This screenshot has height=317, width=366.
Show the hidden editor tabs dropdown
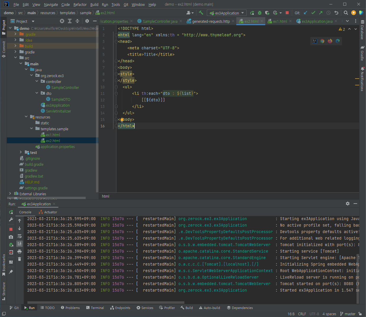pyautogui.click(x=347, y=21)
